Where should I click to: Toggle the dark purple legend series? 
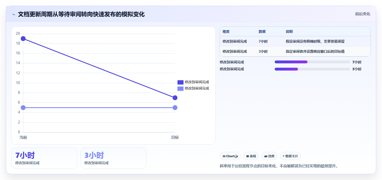pos(193,82)
